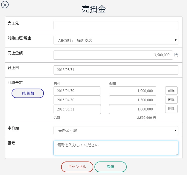
Task: Click the 1,000,000 amount field in 2015/05/31 row
Action: (132, 109)
